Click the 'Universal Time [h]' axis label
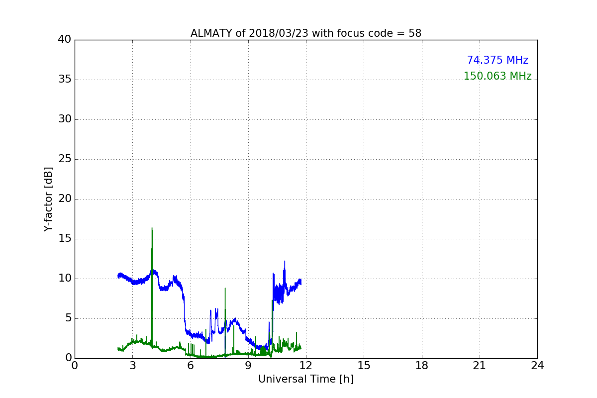Image resolution: width=597 pixels, height=398 pixels. coord(306,379)
